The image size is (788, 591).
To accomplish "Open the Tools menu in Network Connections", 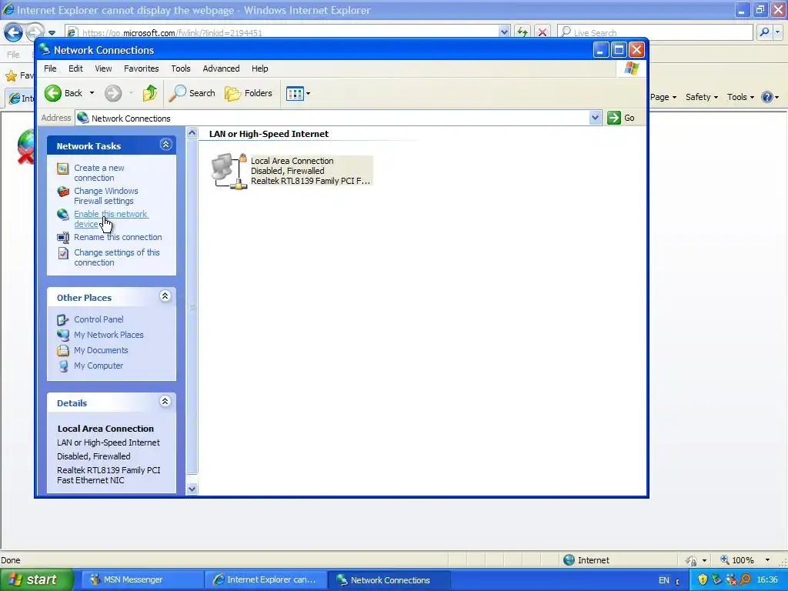I will 180,68.
